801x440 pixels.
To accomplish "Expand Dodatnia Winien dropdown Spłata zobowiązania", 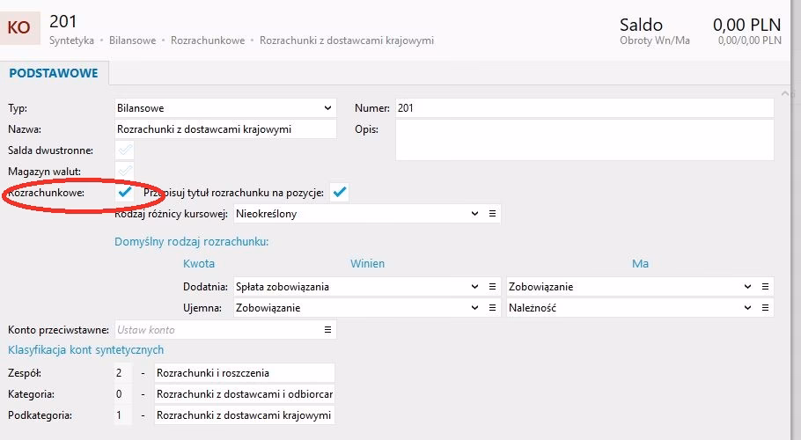I will (475, 287).
